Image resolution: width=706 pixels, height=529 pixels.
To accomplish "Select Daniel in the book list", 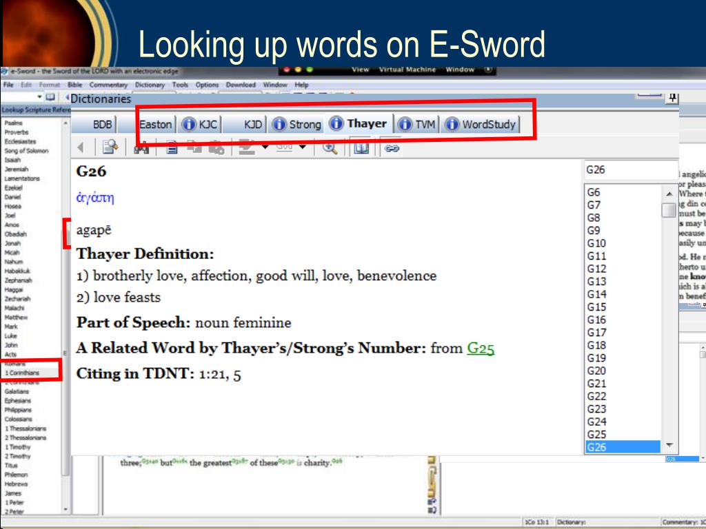I will [12, 197].
